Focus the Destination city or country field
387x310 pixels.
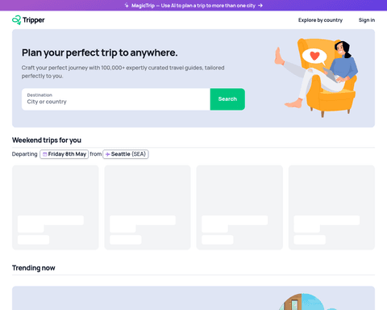click(116, 99)
